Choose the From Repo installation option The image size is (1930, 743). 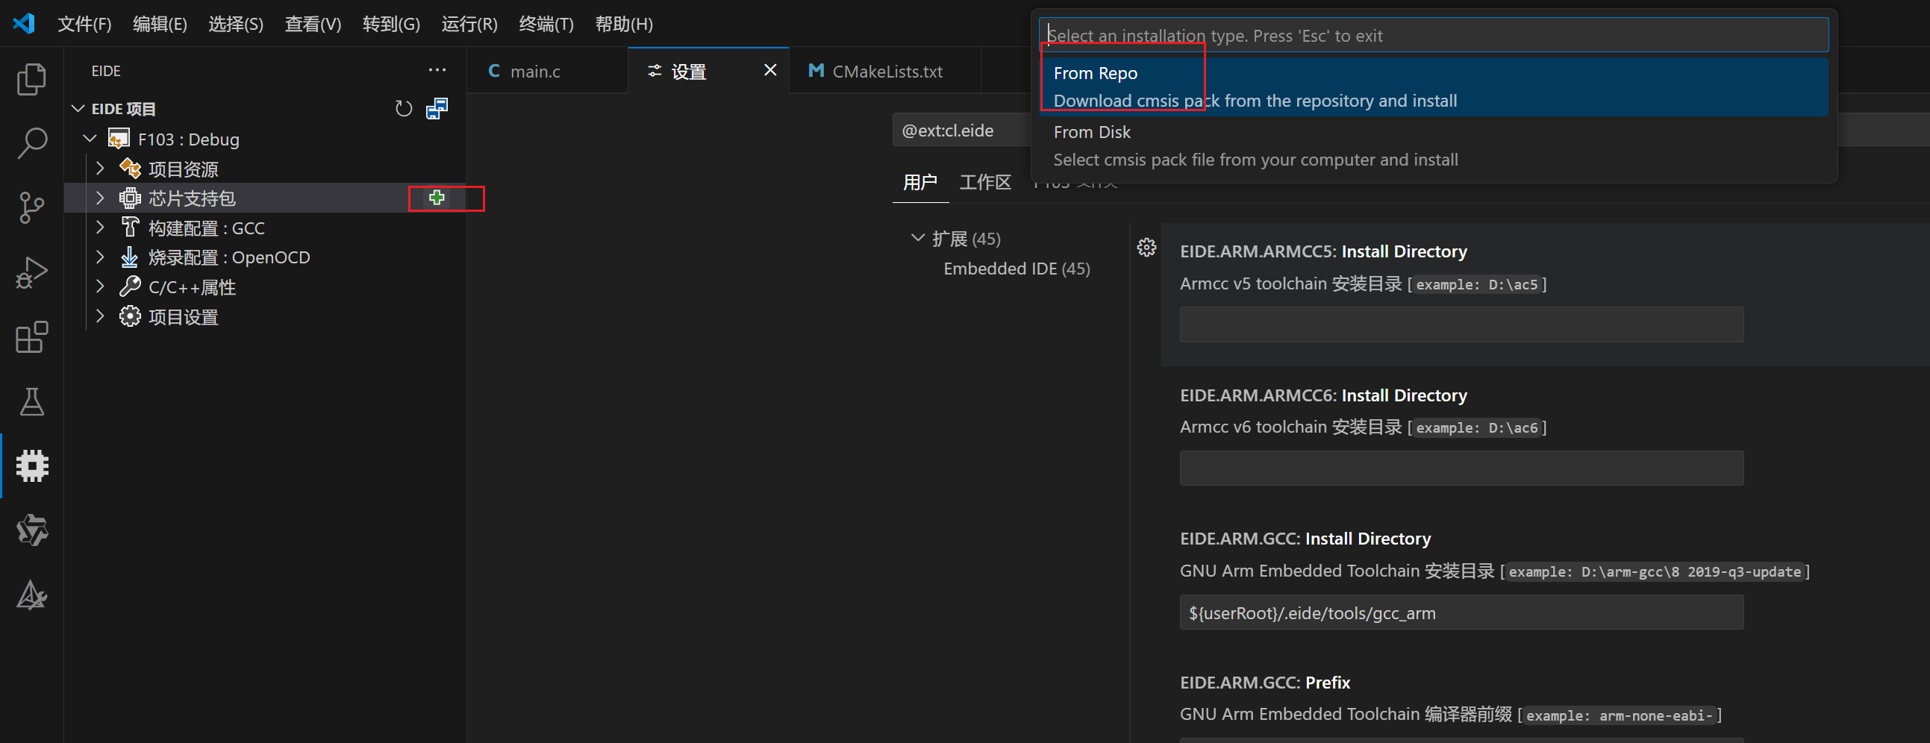[1433, 87]
